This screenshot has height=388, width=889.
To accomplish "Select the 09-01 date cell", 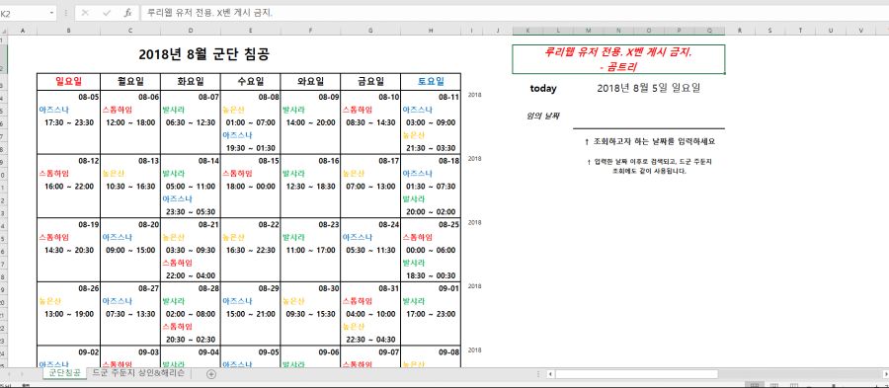I will pos(431,288).
